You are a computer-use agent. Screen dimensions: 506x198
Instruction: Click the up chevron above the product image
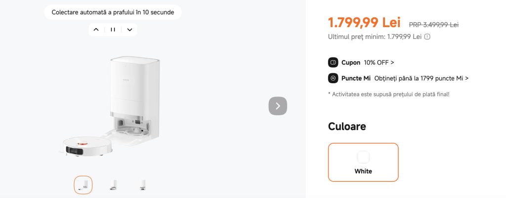click(96, 30)
